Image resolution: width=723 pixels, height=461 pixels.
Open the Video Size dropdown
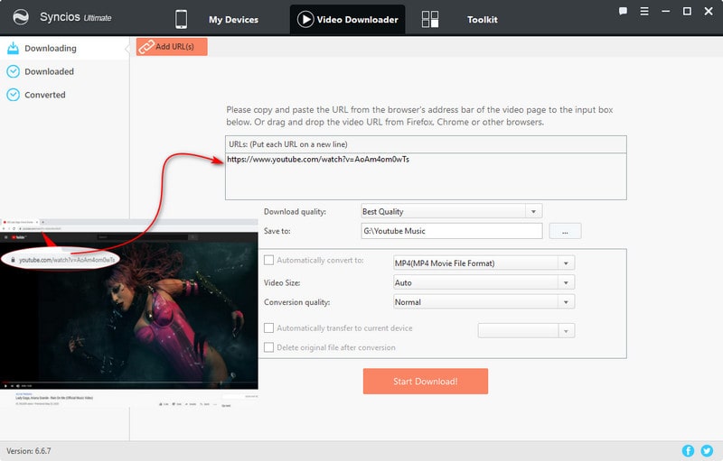point(484,282)
